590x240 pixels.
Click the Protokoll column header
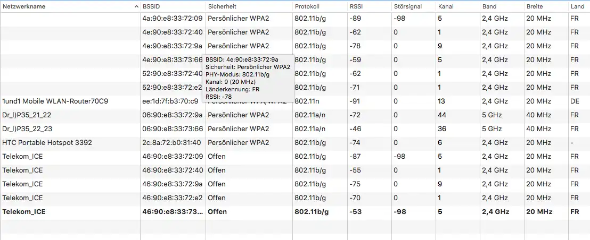tap(307, 6)
